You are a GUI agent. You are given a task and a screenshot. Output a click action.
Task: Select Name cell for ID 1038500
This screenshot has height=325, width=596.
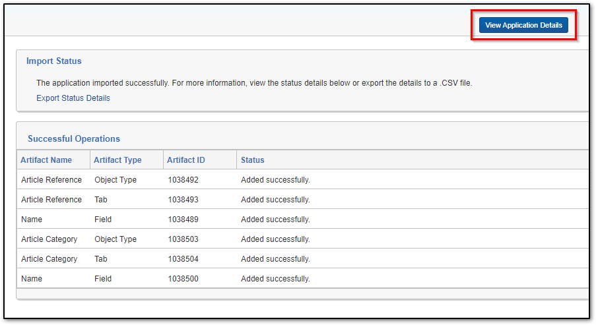point(32,278)
